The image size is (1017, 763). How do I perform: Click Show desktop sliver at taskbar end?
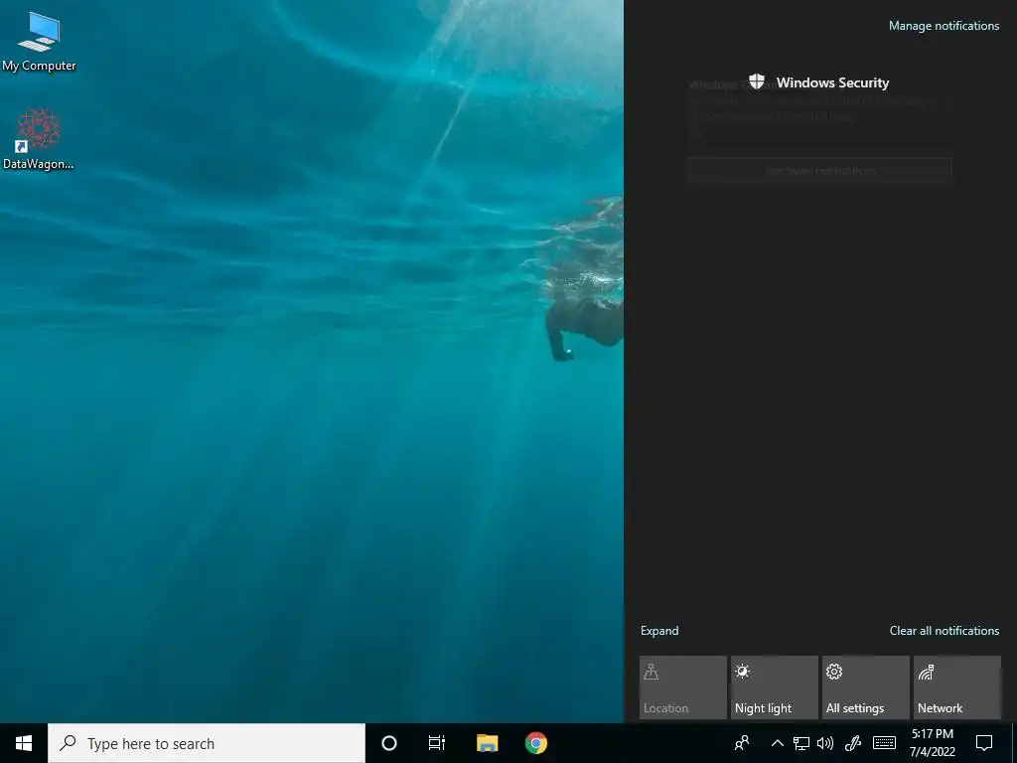[x=1014, y=743]
